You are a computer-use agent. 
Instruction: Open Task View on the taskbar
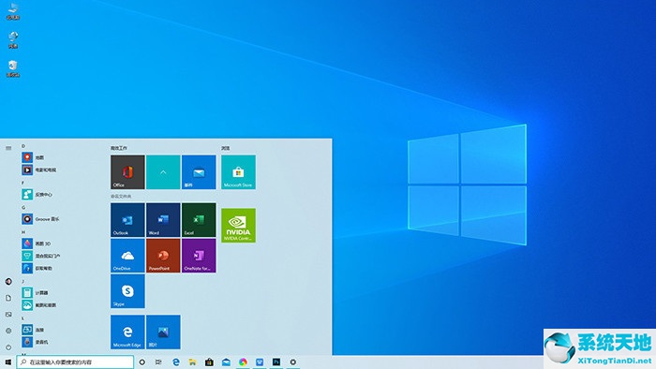158,362
